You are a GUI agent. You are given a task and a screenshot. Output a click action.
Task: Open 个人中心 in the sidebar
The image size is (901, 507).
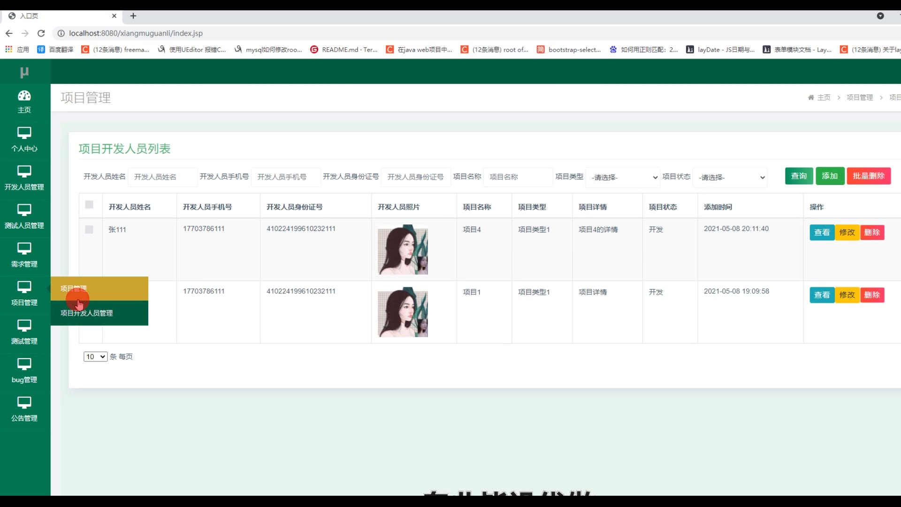coord(24,140)
